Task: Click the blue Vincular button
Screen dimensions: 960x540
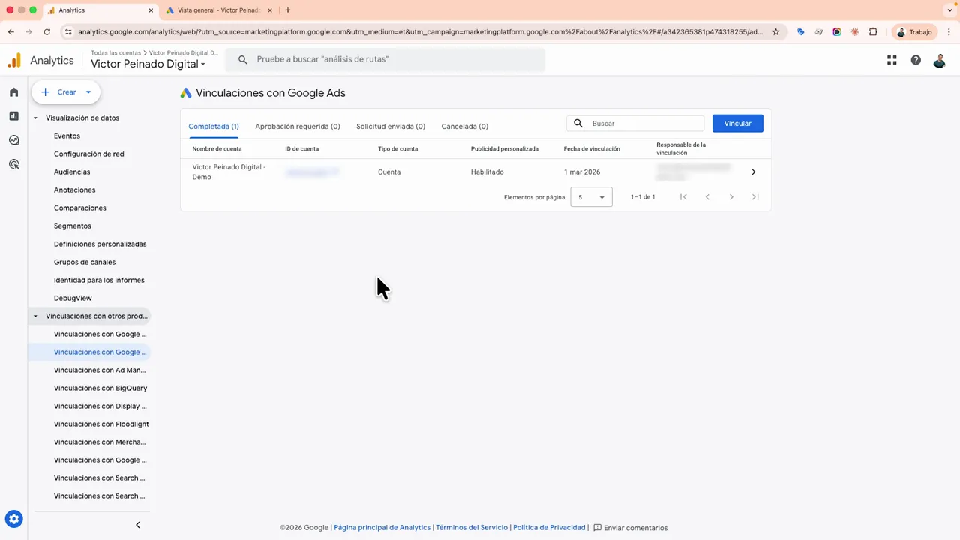Action: pyautogui.click(x=738, y=124)
